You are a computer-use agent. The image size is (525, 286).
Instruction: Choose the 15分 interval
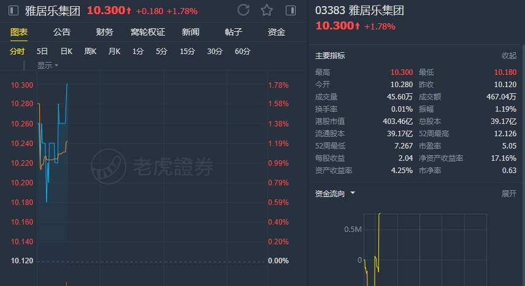(187, 52)
